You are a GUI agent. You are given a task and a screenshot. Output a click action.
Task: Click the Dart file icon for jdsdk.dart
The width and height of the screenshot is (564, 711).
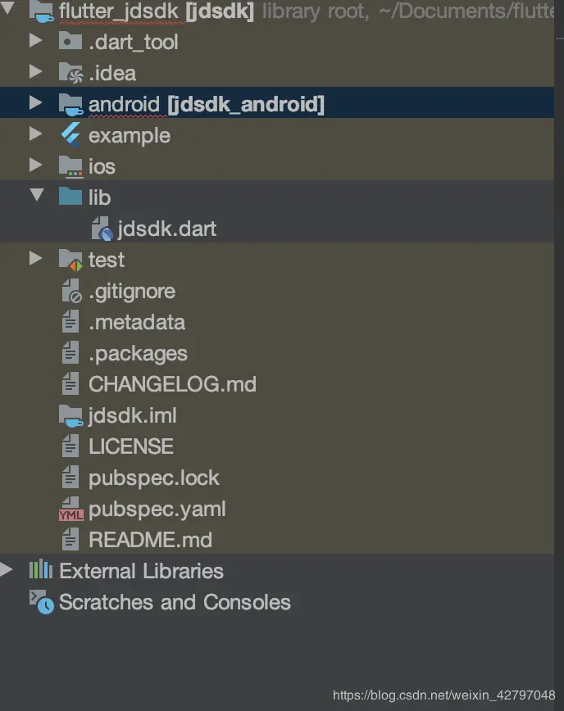(x=100, y=229)
